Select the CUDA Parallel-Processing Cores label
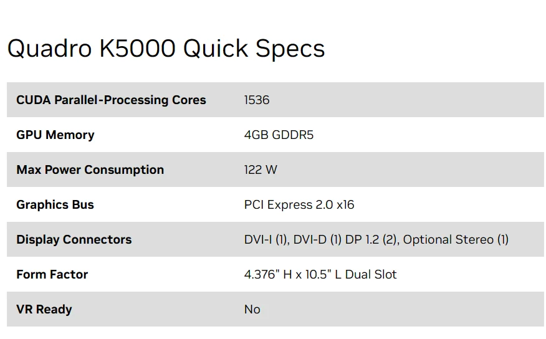 click(111, 100)
